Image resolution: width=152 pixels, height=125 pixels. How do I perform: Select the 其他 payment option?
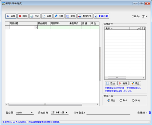[136, 100]
